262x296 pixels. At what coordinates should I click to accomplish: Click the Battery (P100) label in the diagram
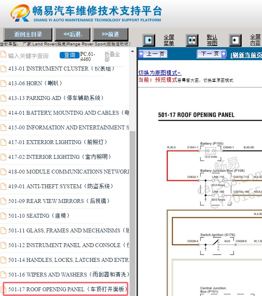[x=212, y=144]
